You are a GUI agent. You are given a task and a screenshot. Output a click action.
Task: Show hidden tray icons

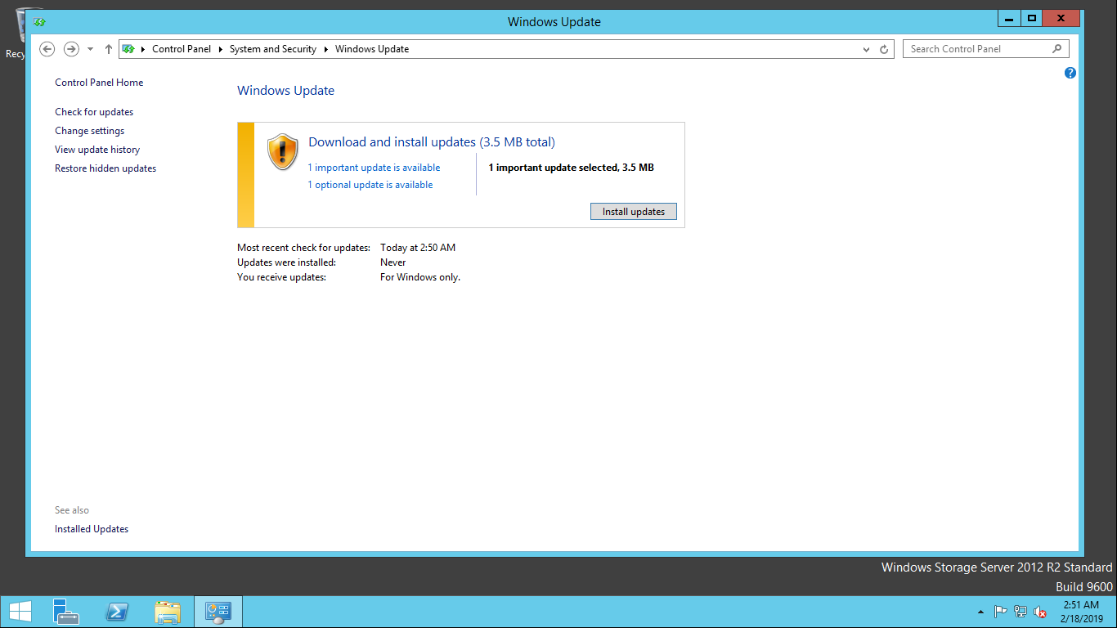point(980,612)
